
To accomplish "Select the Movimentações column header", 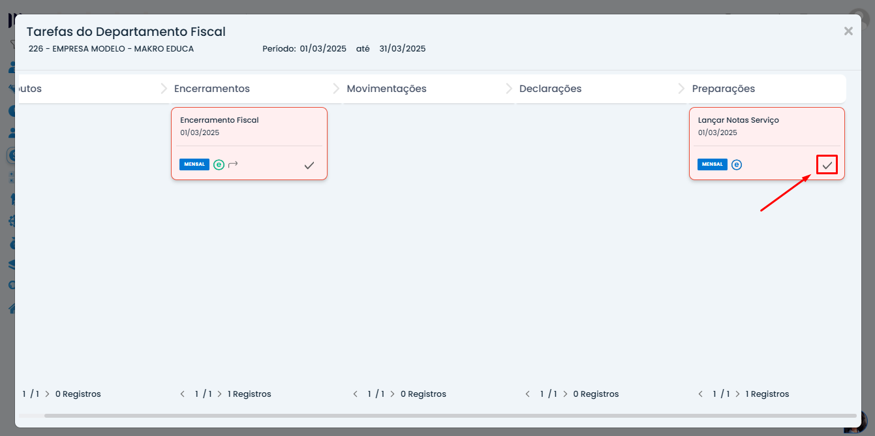I will (x=386, y=89).
